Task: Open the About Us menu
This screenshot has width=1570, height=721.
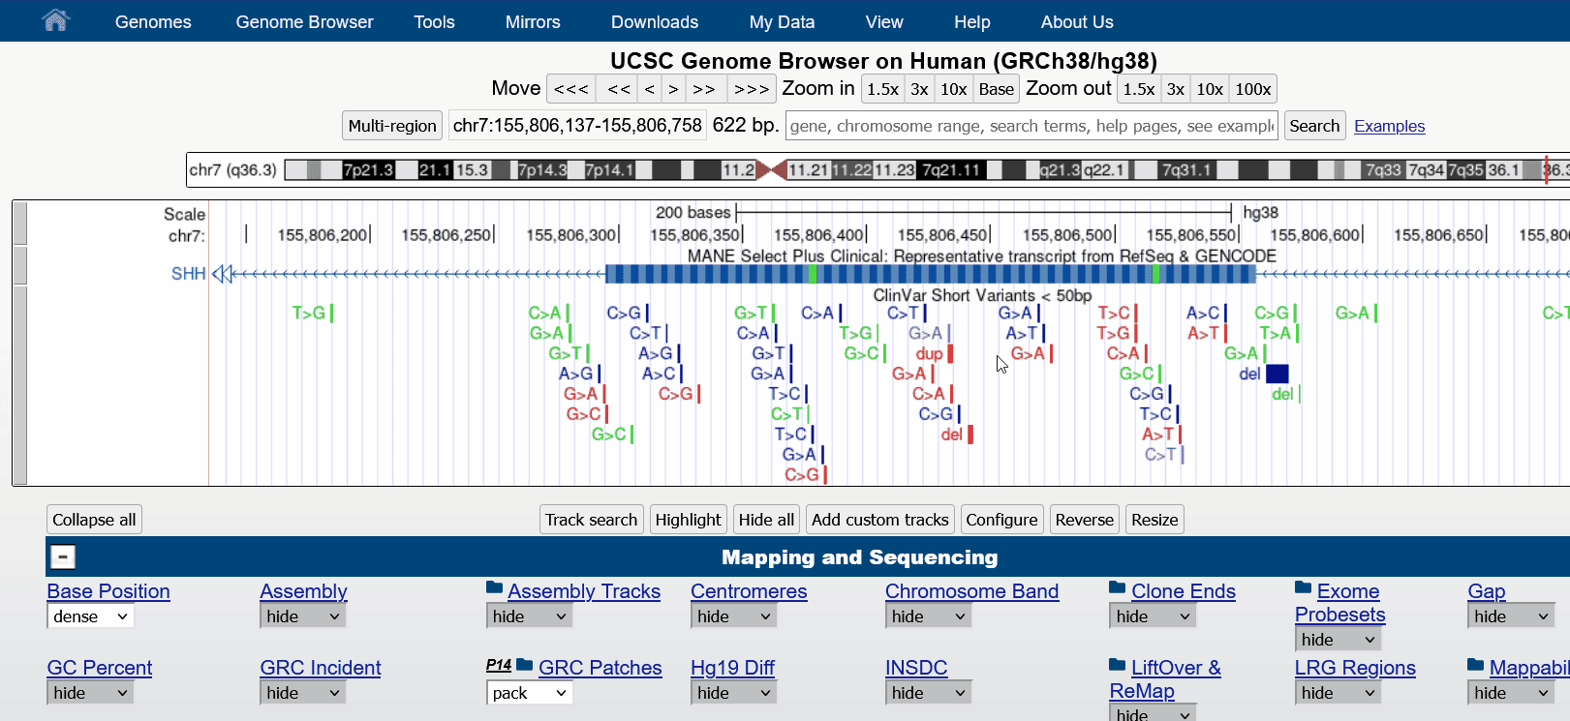Action: click(x=1077, y=21)
